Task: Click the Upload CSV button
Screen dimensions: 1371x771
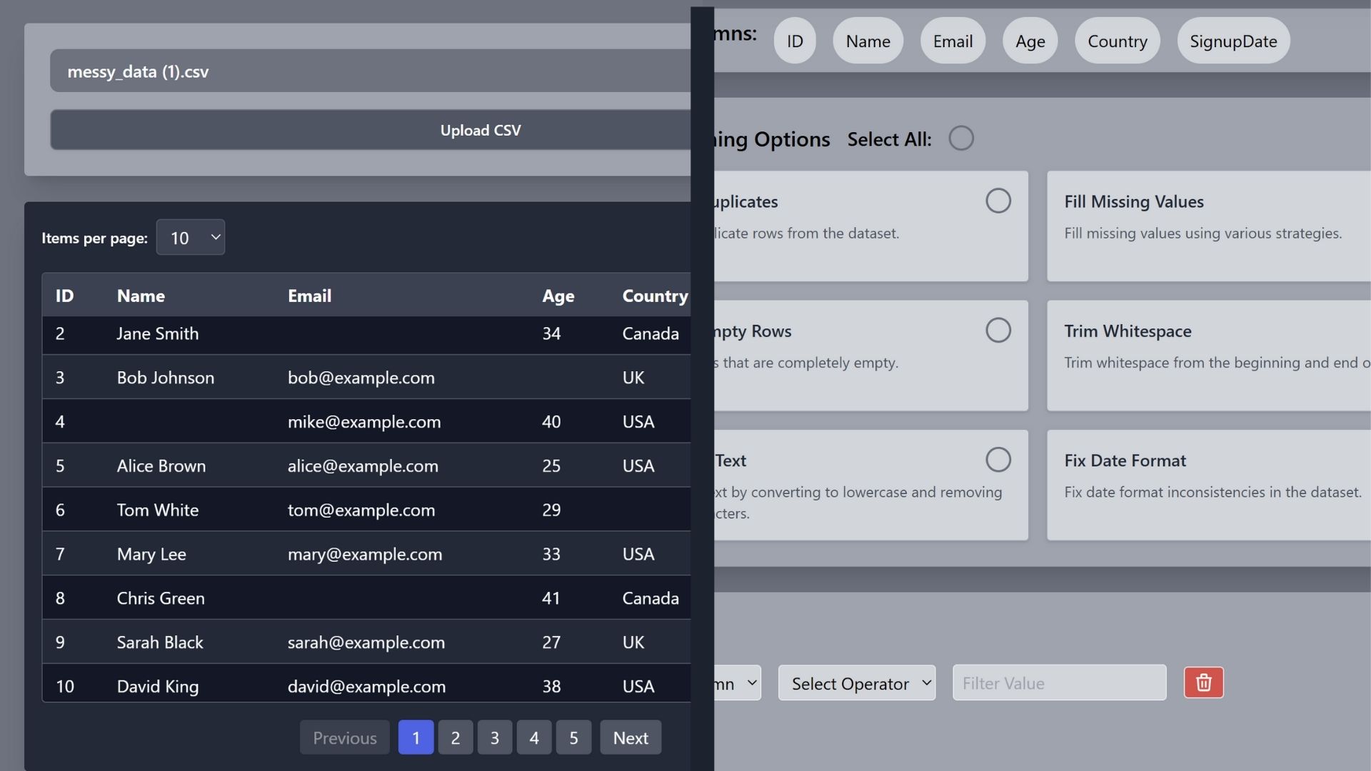Action: point(480,130)
